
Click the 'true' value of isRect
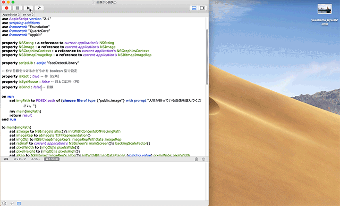[36, 76]
